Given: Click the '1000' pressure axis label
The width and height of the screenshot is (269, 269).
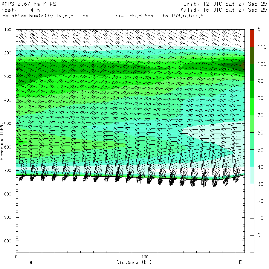Looking at the screenshot, I should click(x=7, y=241).
